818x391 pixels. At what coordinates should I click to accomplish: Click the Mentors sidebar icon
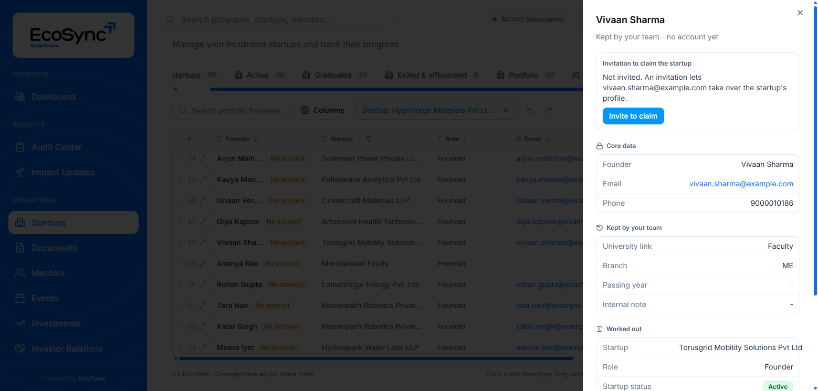[20, 273]
